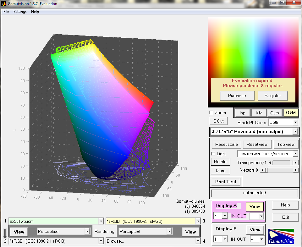Select the Inp display toggle
The width and height of the screenshot is (302, 247).
click(242, 113)
